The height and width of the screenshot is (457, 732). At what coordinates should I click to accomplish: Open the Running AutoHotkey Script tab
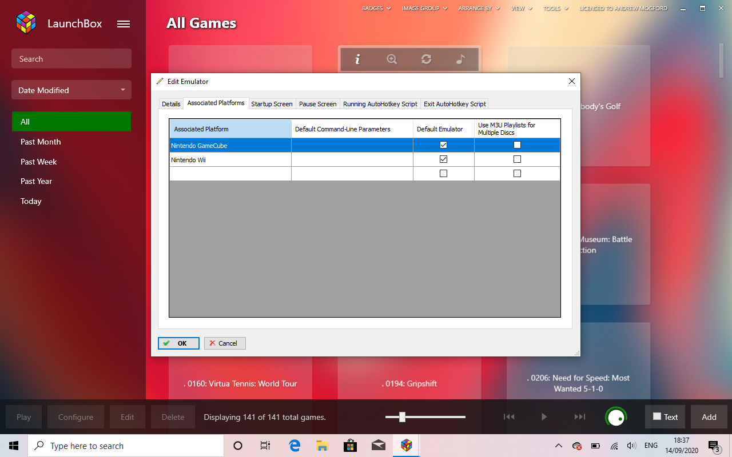click(380, 104)
